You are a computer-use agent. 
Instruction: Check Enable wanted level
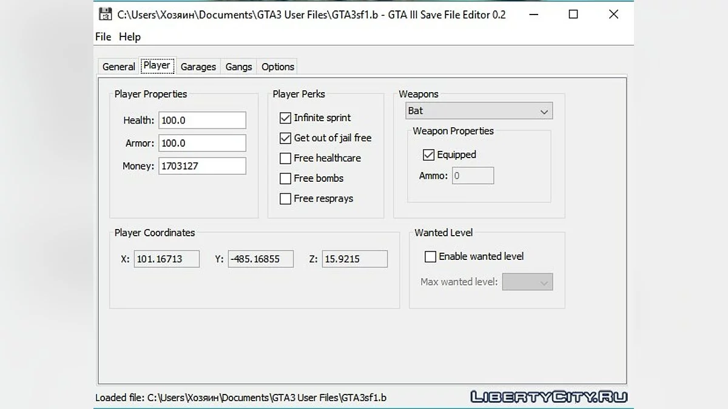point(430,257)
